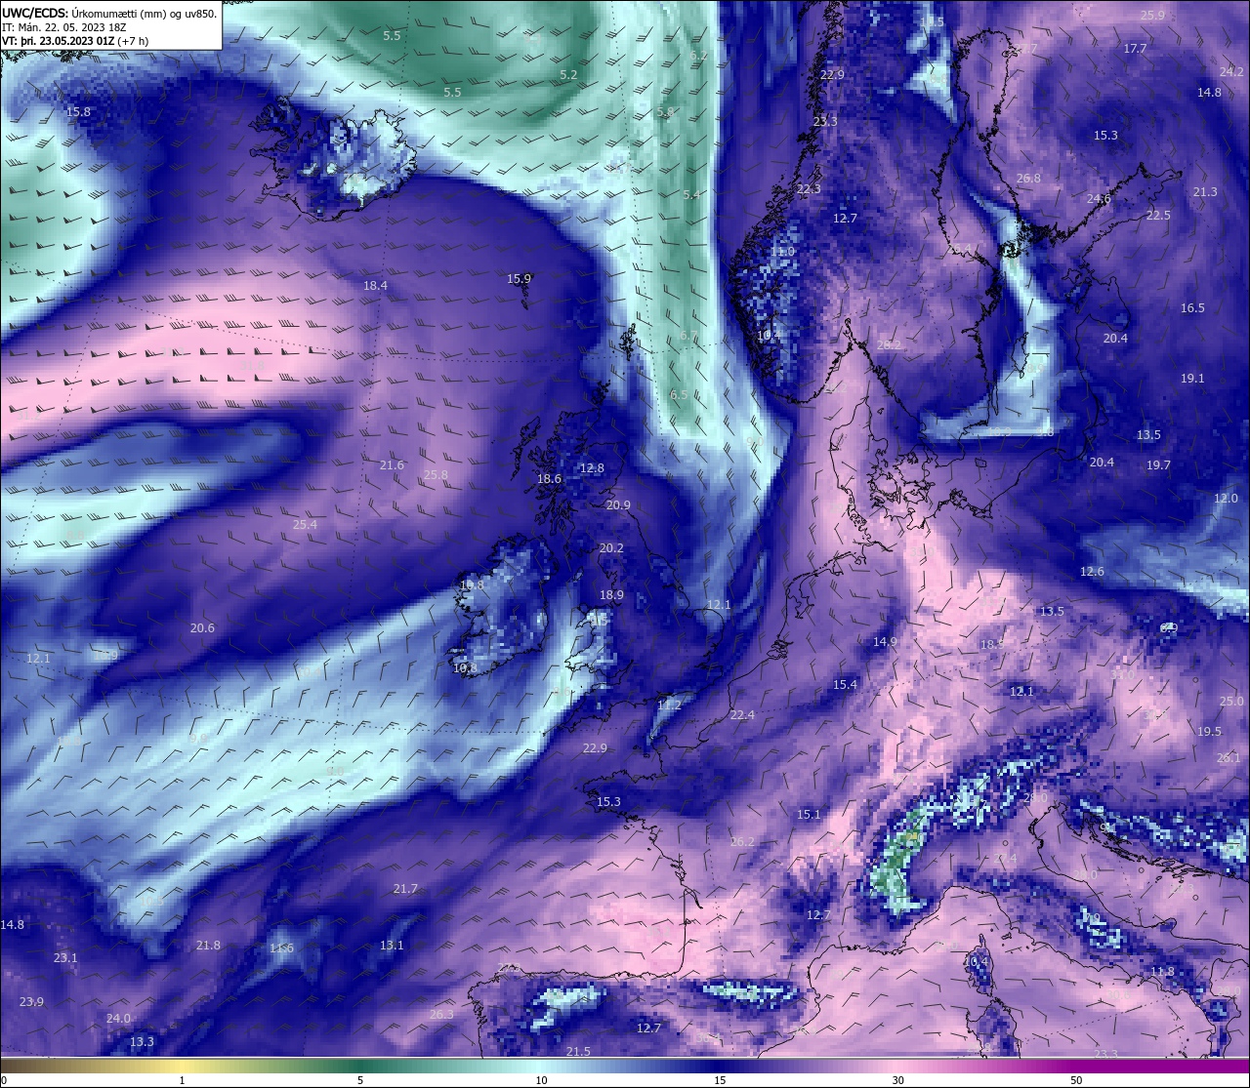Select the 17.7 value label
This screenshot has width=1250, height=1088.
[1135, 49]
